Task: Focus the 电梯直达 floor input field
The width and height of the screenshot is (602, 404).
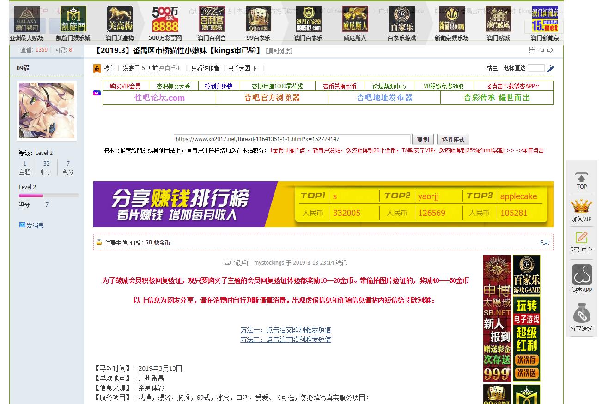Action: click(x=536, y=68)
